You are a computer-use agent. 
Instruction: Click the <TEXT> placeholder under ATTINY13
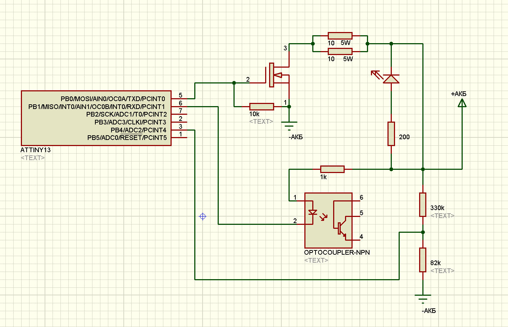pyautogui.click(x=33, y=158)
